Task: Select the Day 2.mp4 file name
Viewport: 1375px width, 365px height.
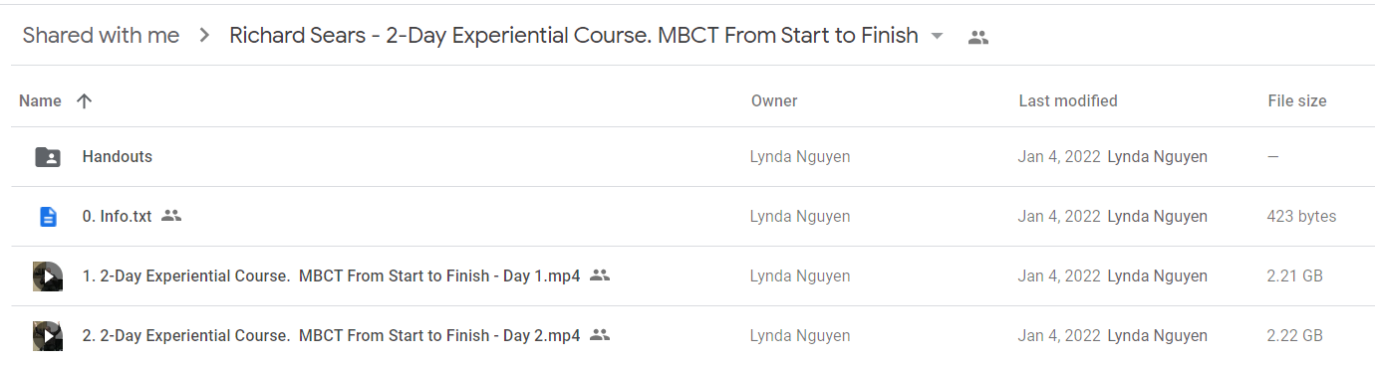Action: 331,335
